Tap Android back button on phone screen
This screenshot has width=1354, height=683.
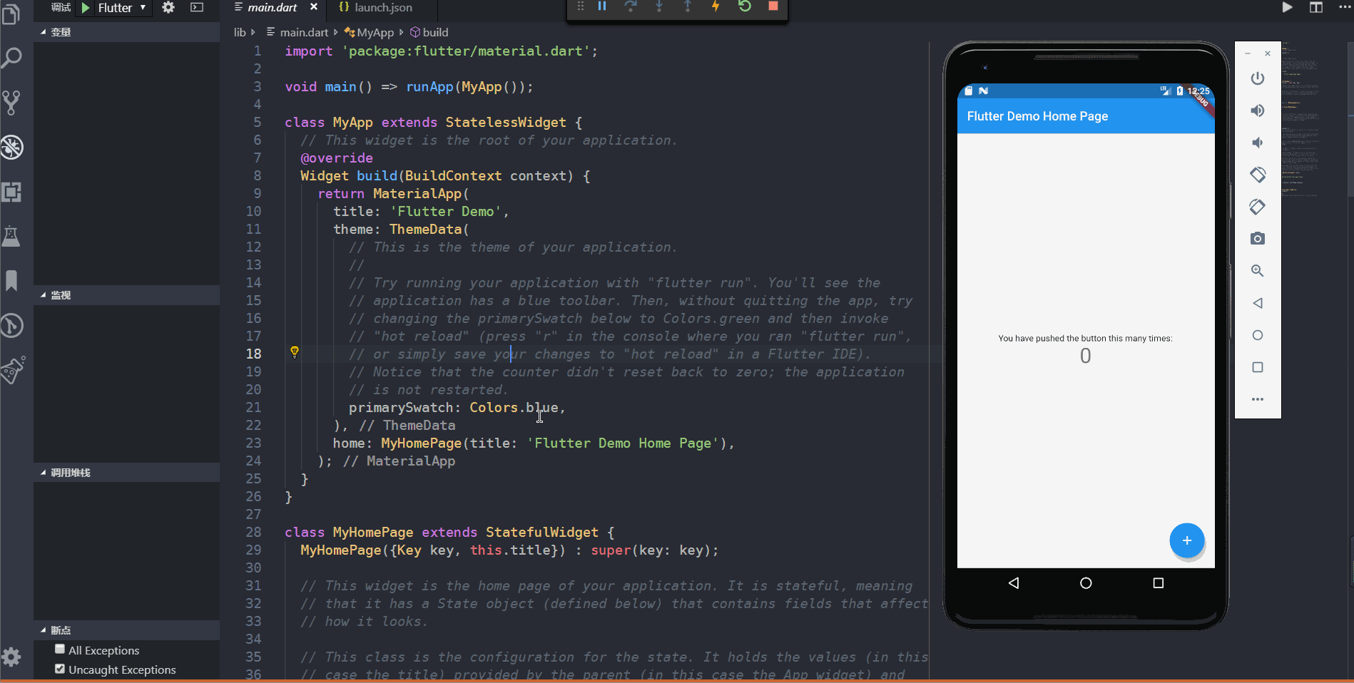[x=1014, y=583]
